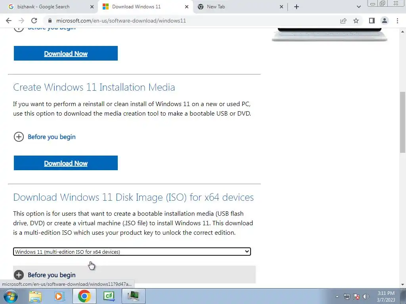Open the monitor app taskbar icon

133,296
